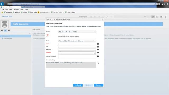169x95 pixels.
Task: Open browser settings gear icon
Action: coord(167,4)
